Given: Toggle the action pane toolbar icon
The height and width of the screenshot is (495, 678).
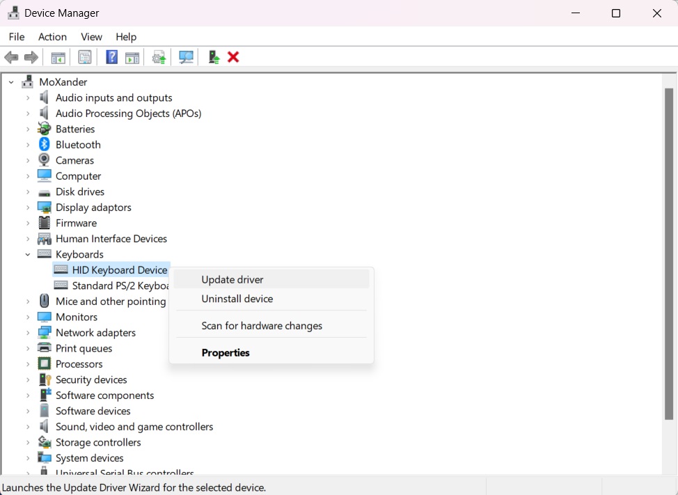Looking at the screenshot, I should (x=132, y=57).
